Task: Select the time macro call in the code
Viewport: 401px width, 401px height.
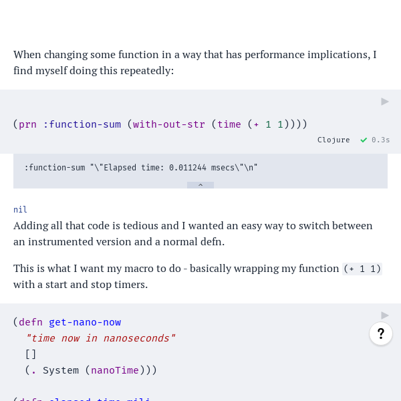Action: 229,124
